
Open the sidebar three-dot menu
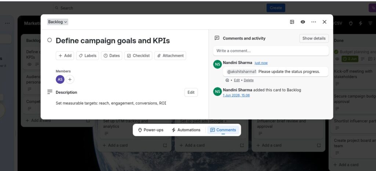coord(7,23)
